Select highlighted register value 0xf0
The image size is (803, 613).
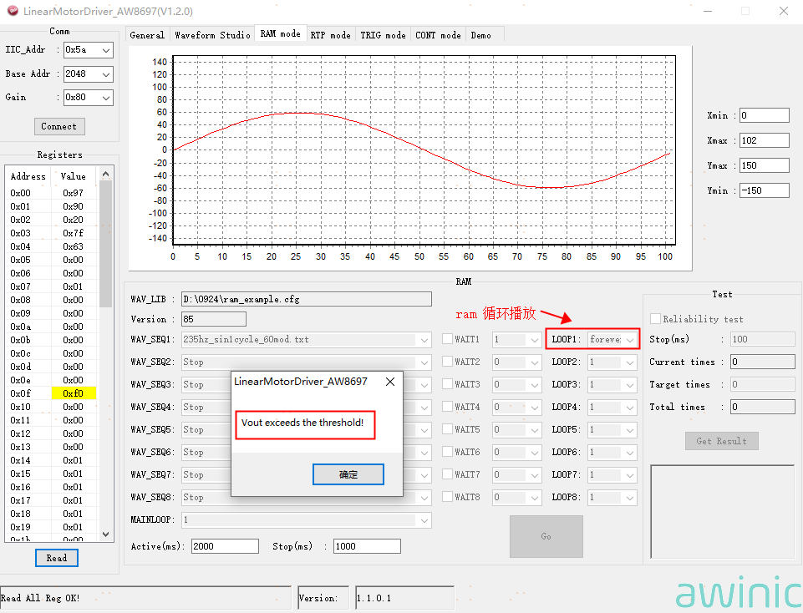click(x=74, y=393)
